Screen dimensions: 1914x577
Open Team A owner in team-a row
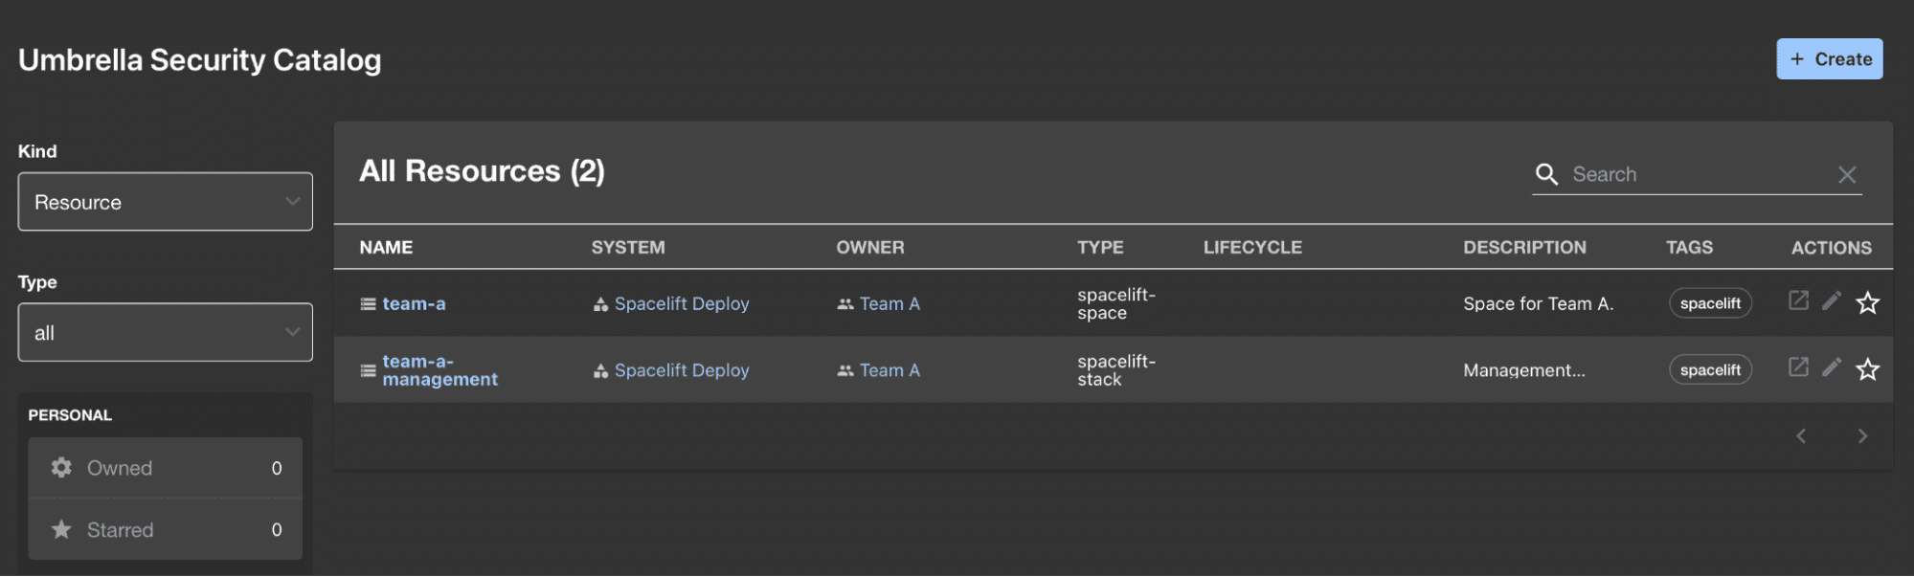889,303
